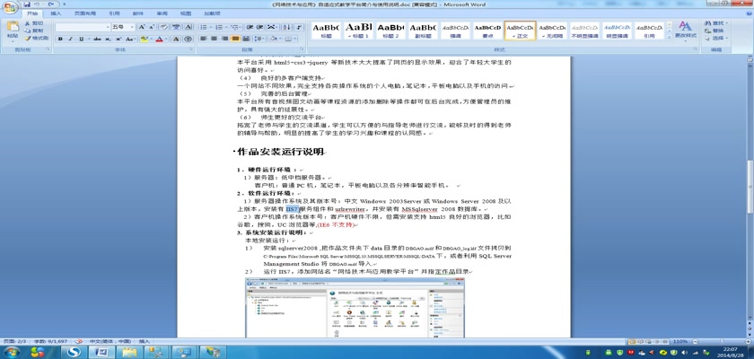
Task: Open the Change Case (Aa) dropdown
Action: pos(131,39)
